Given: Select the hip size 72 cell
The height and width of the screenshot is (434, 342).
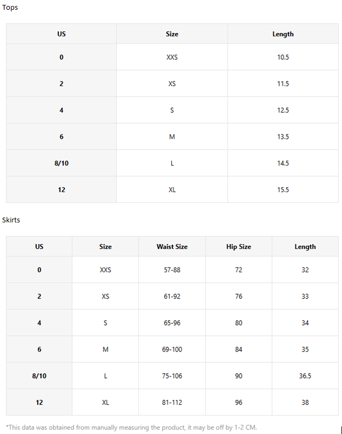Looking at the screenshot, I should (x=238, y=270).
